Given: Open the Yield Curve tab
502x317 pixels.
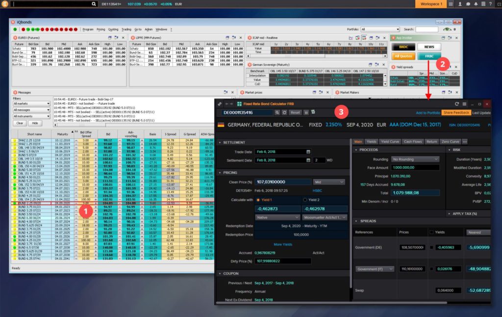Looking at the screenshot, I should click(x=390, y=142).
